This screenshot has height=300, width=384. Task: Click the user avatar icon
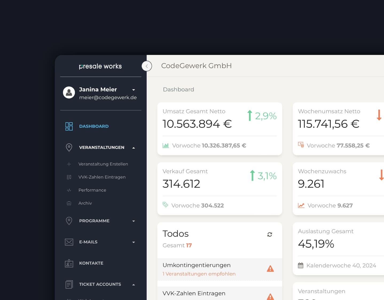(69, 93)
